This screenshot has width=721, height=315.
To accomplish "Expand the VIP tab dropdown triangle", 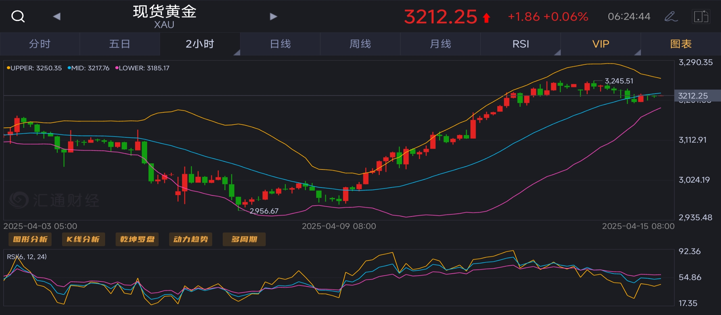I will tap(637, 53).
